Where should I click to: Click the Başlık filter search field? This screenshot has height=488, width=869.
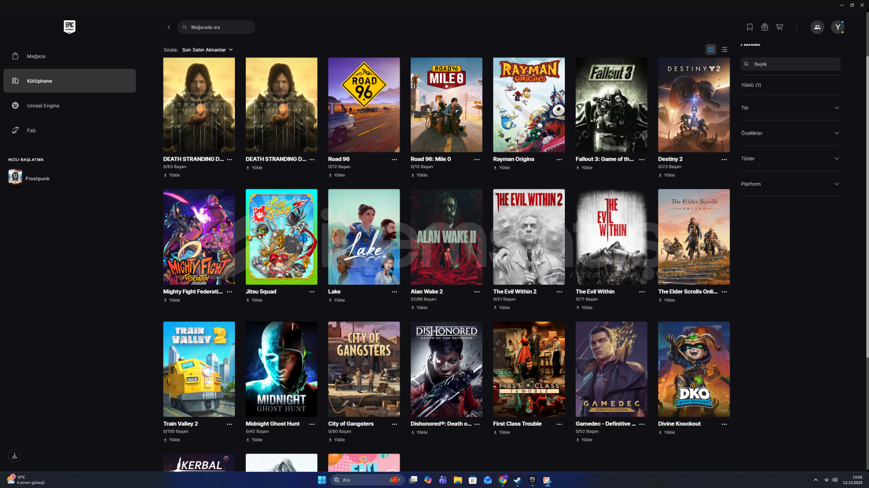click(x=790, y=64)
